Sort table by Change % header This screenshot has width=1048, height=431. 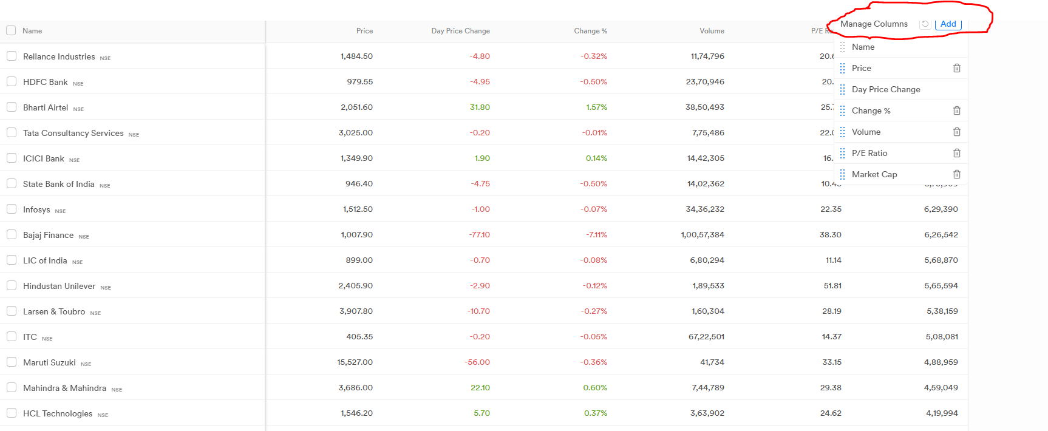tap(590, 31)
